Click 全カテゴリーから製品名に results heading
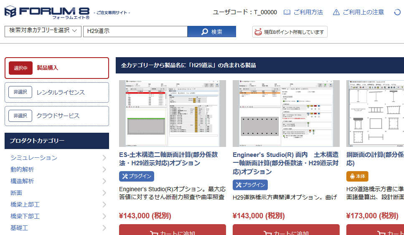 188,66
